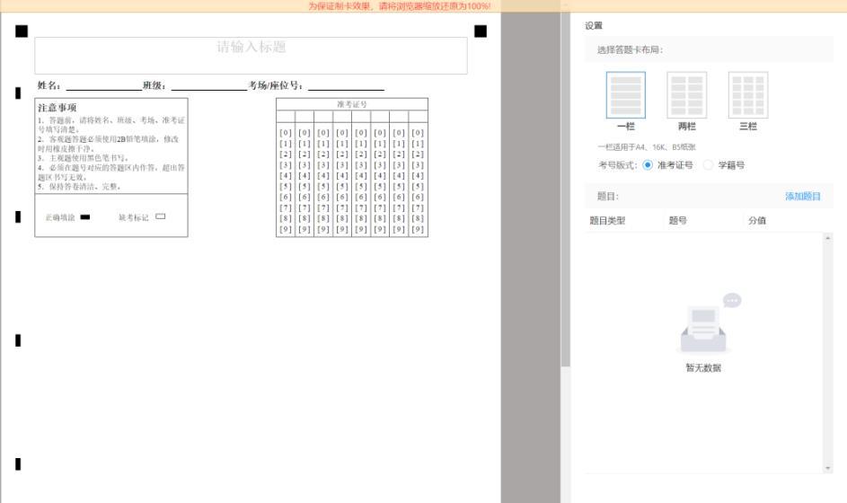Screen dimensions: 847x503
Task: Click the 分值 column header
Action: click(x=757, y=220)
